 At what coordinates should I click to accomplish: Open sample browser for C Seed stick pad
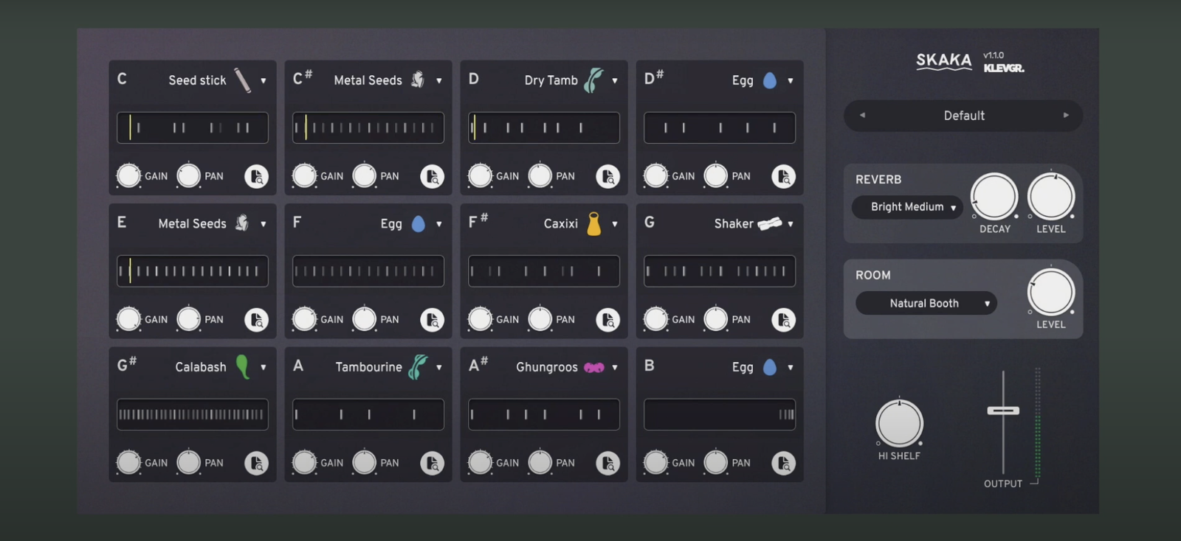256,177
